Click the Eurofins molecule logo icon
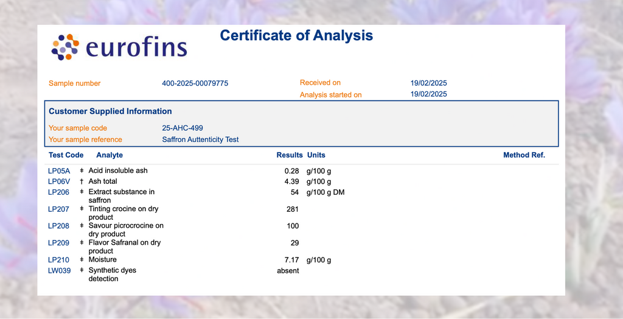The width and height of the screenshot is (623, 319). click(x=65, y=47)
